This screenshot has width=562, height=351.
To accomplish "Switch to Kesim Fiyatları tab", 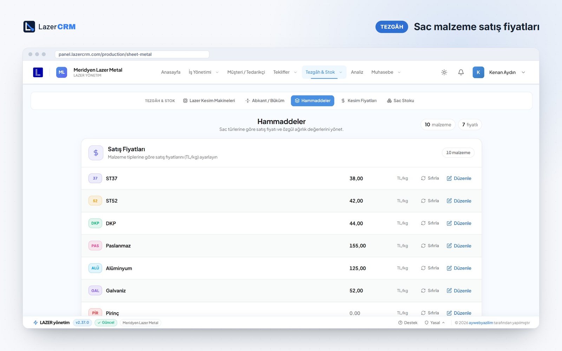I will point(359,101).
